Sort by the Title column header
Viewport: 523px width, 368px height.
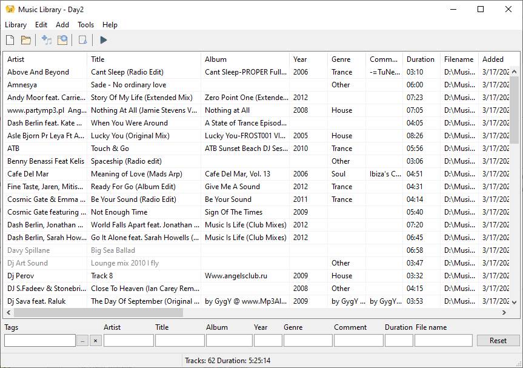pyautogui.click(x=144, y=59)
